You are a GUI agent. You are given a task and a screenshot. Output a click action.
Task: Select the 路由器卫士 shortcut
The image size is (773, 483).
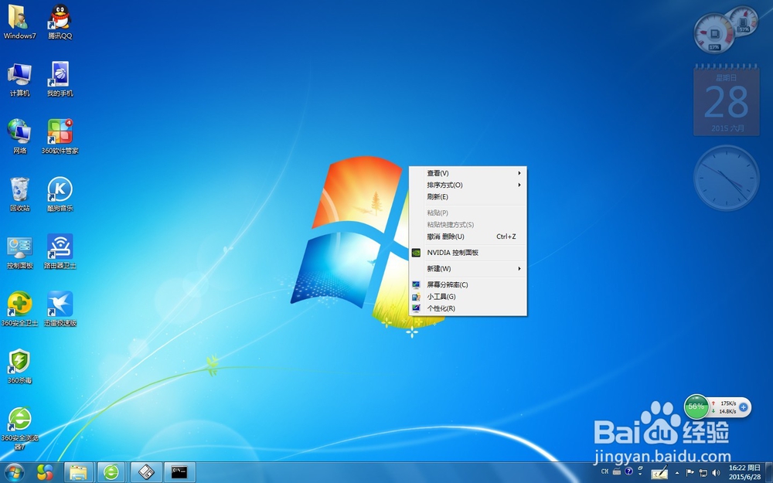[60, 252]
